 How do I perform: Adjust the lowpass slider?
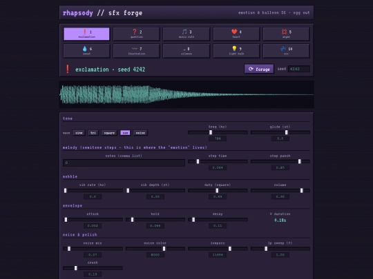(x=218, y=249)
